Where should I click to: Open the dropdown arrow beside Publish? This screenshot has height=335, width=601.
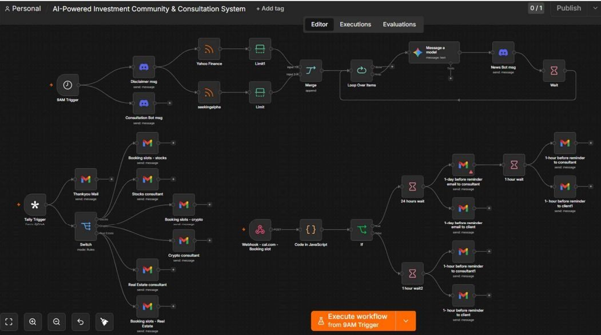coord(595,8)
